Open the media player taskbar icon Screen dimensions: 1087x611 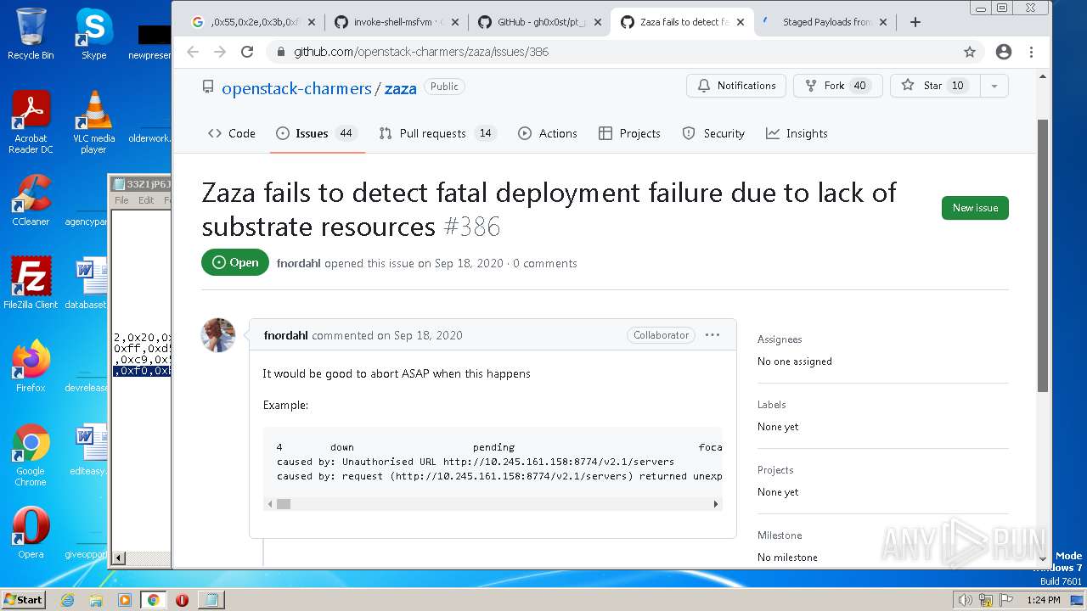click(x=125, y=599)
